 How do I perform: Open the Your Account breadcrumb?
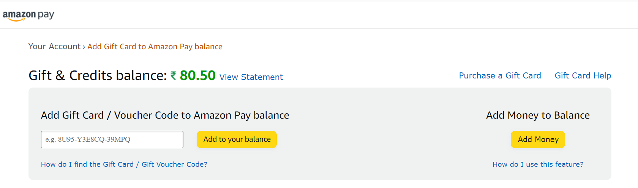(x=54, y=47)
